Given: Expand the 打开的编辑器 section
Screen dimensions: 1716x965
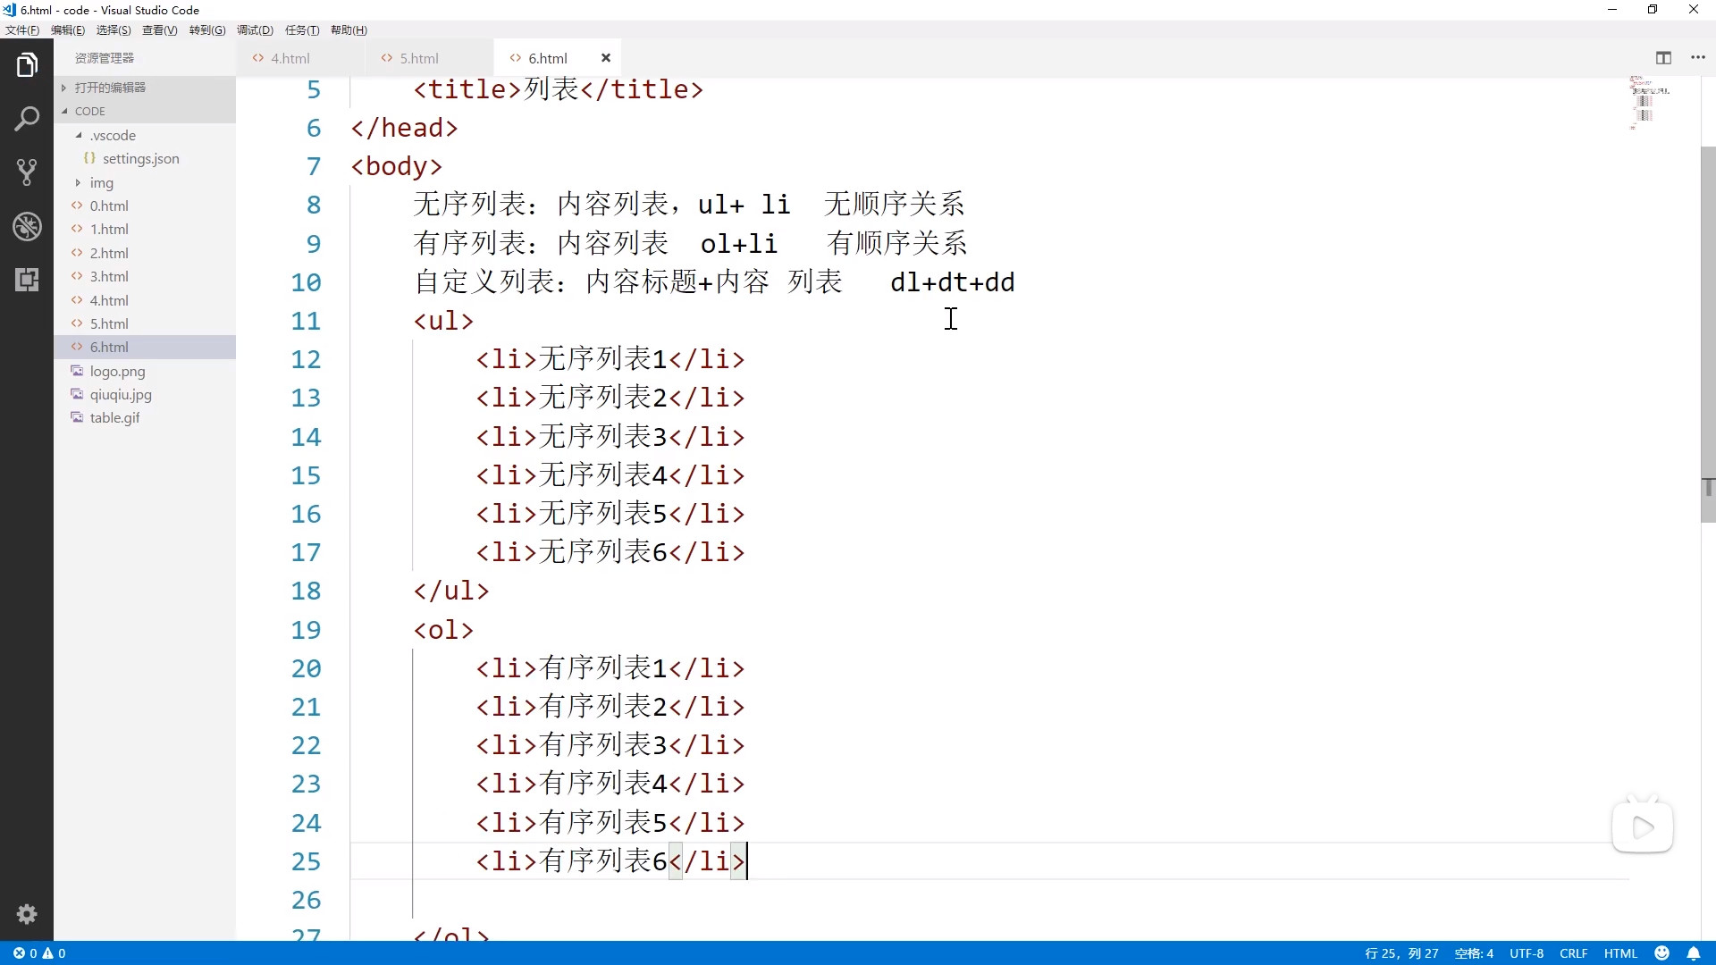Looking at the screenshot, I should pyautogui.click(x=110, y=88).
